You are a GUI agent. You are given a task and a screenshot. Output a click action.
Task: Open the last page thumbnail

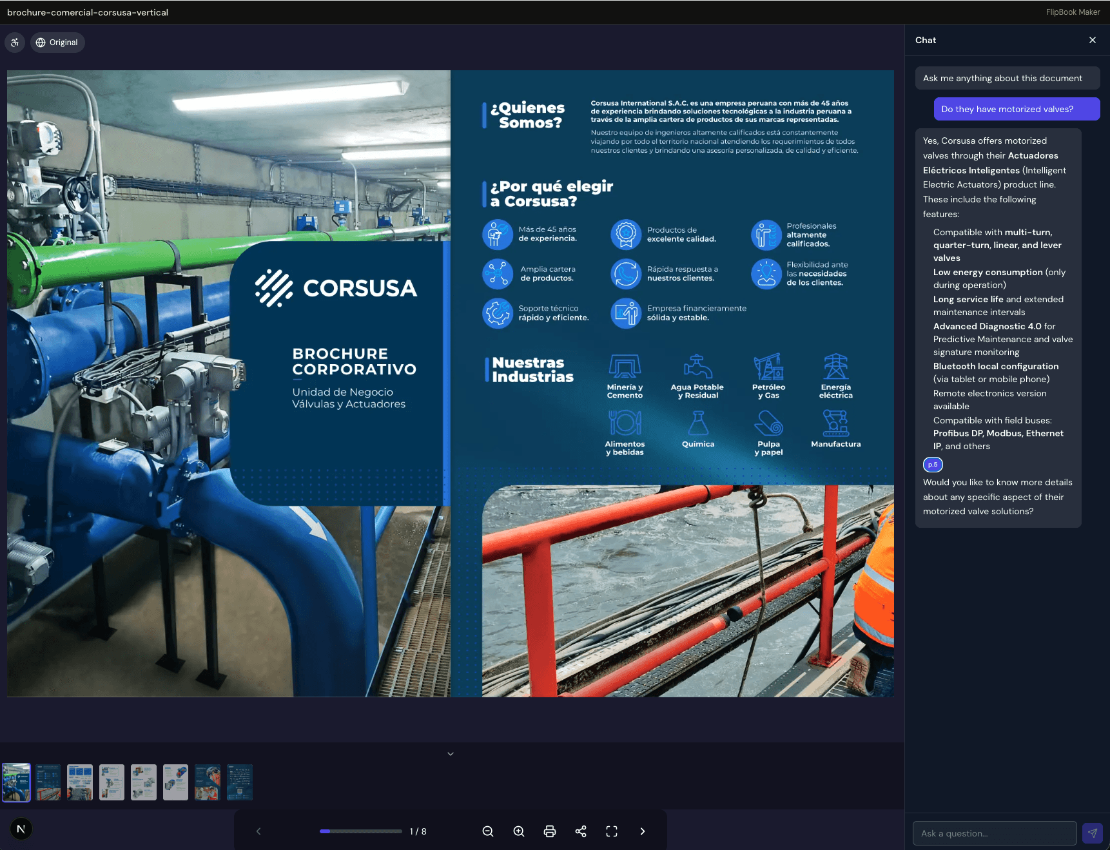[240, 782]
